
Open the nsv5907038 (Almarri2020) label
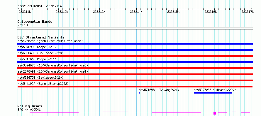[x=215, y=90]
